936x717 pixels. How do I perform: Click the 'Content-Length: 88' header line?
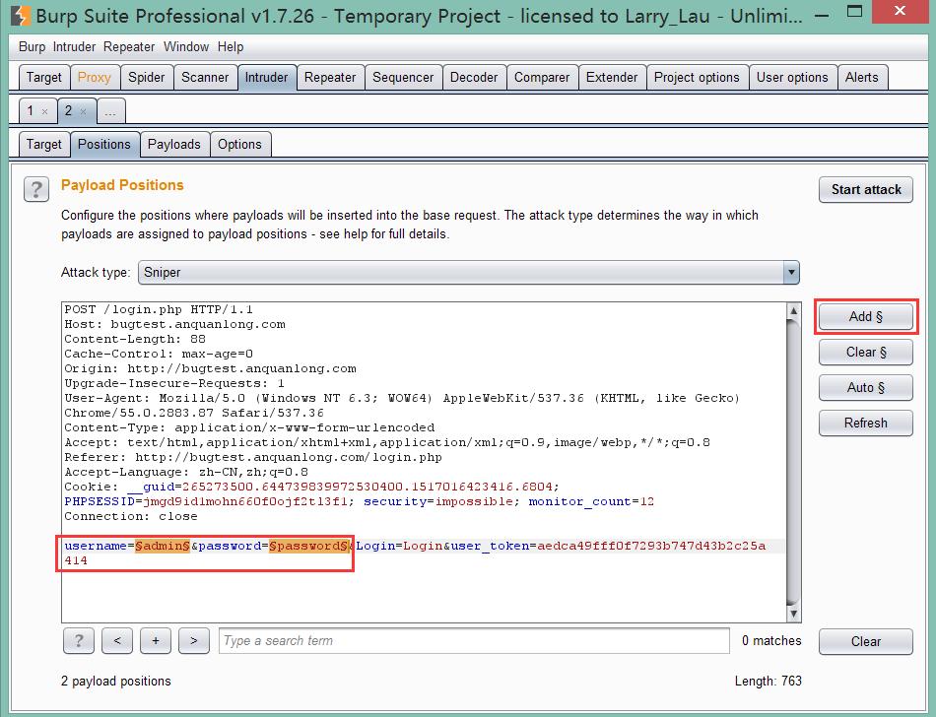click(x=135, y=339)
